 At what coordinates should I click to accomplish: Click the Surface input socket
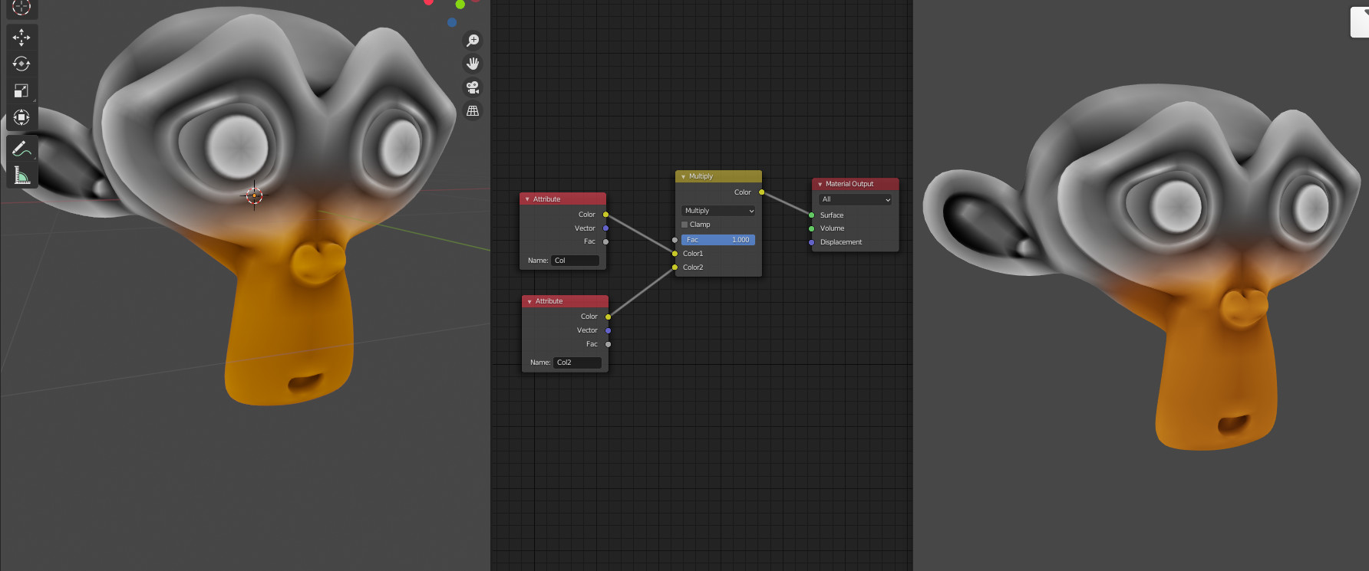811,215
